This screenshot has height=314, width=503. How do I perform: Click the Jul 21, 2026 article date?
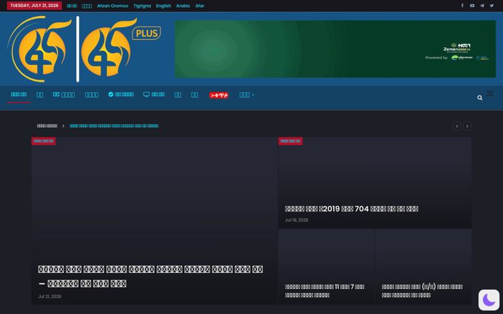point(50,297)
